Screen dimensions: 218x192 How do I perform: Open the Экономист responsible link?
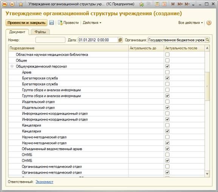(44, 181)
